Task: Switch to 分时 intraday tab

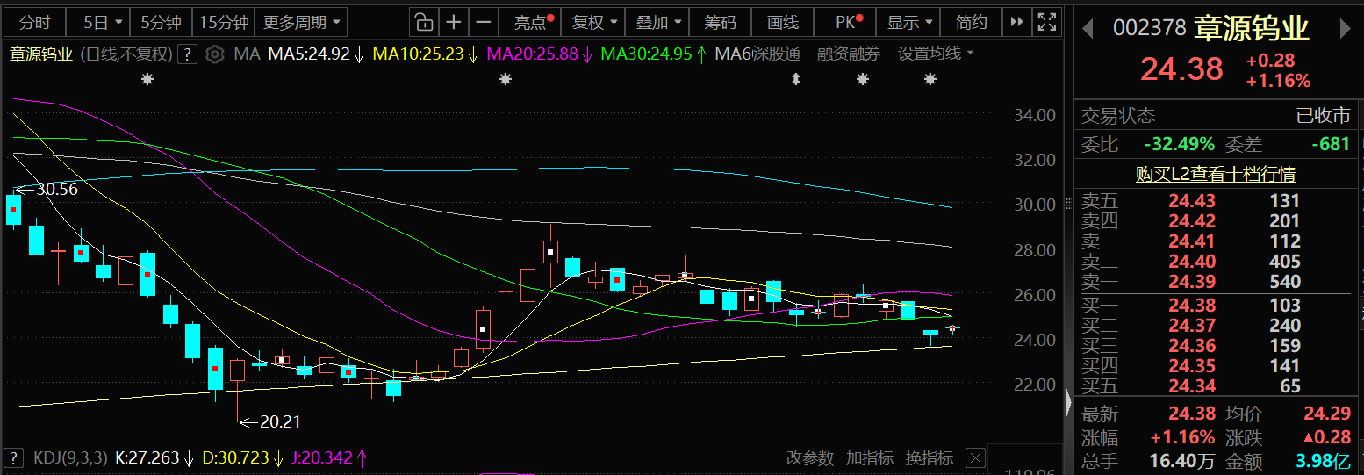Action: tap(35, 22)
